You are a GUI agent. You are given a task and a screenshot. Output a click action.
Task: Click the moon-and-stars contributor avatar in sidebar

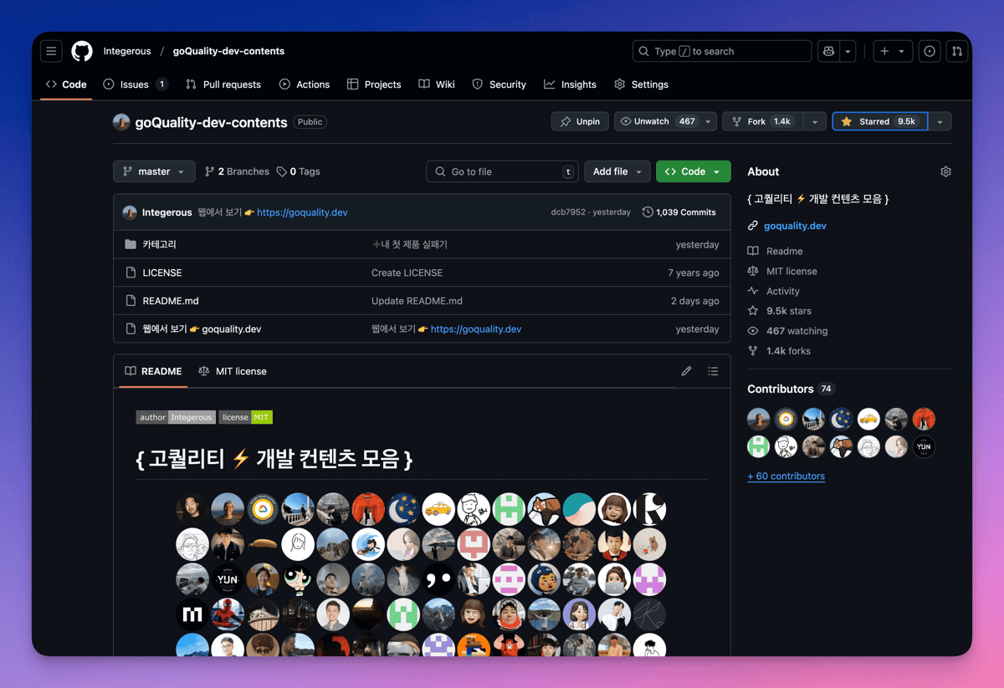(x=841, y=419)
